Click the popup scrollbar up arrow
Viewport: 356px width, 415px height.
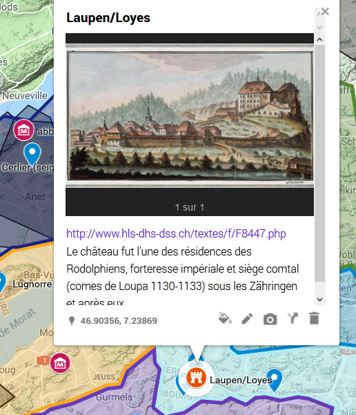click(x=319, y=39)
